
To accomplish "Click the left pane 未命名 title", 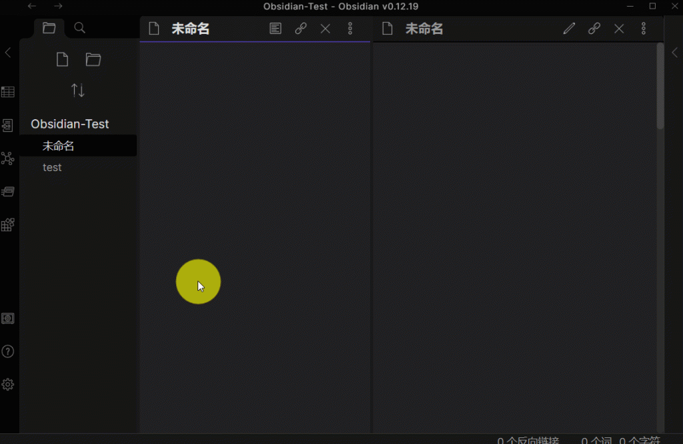I will point(190,29).
